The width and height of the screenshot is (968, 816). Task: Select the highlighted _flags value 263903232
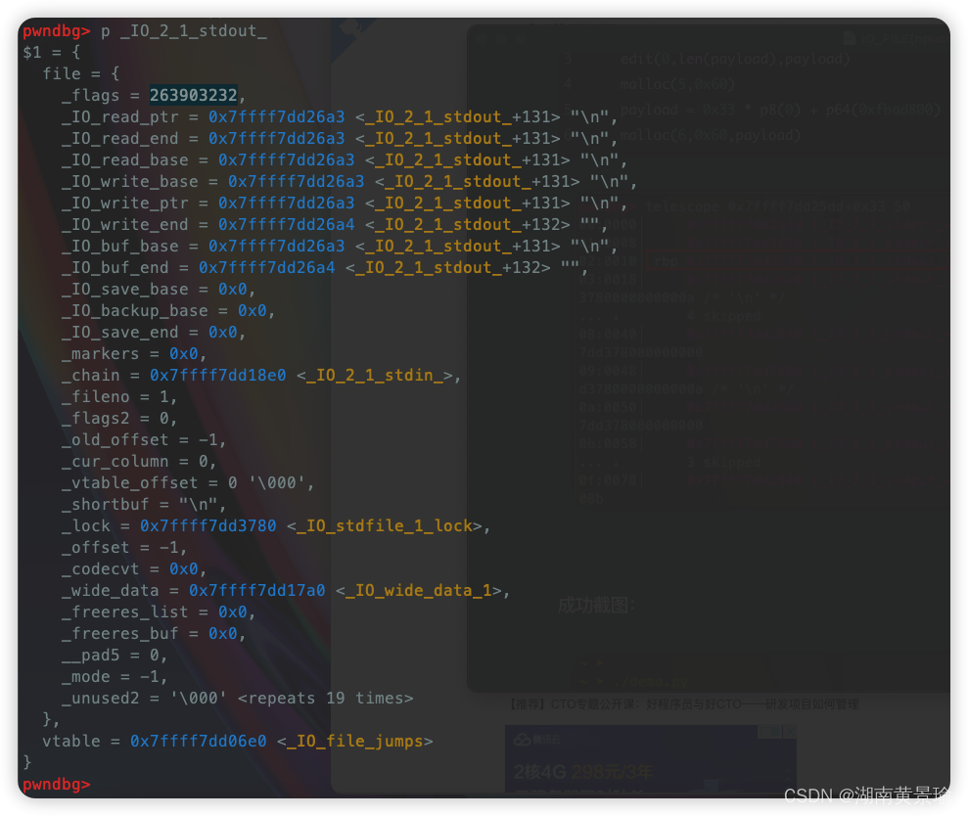(x=193, y=95)
